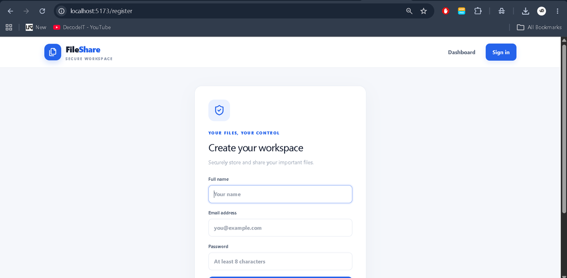Image resolution: width=567 pixels, height=278 pixels.
Task: Reload the page with refresh icon
Action: [42, 11]
